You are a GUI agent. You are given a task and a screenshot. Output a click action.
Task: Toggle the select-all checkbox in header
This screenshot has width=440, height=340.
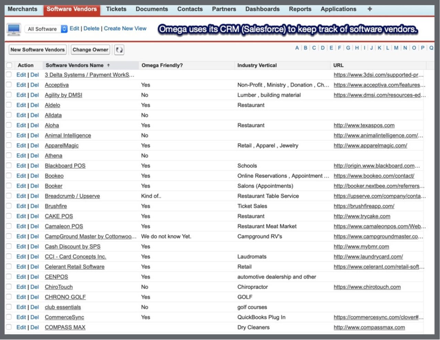tap(9, 65)
